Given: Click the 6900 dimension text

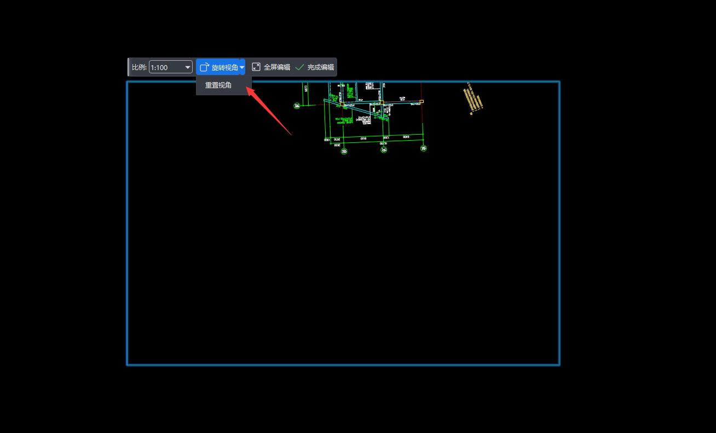Looking at the screenshot, I should (x=405, y=136).
